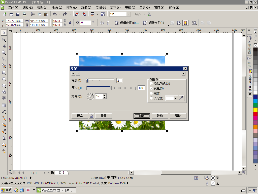This screenshot has width=258, height=194.
Task: Click the Undo arrow icon
Action: pos(55,14)
